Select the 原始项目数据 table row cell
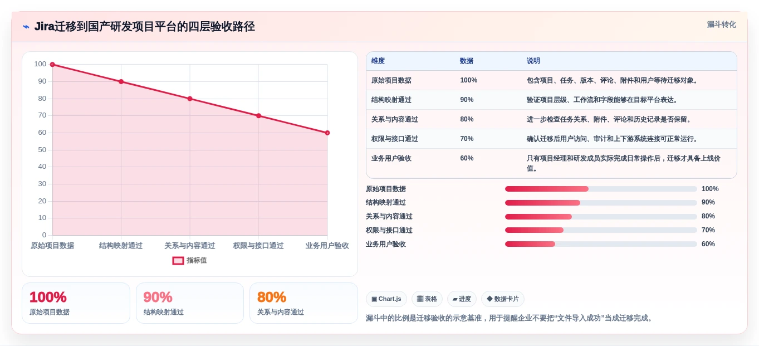 pyautogui.click(x=391, y=80)
